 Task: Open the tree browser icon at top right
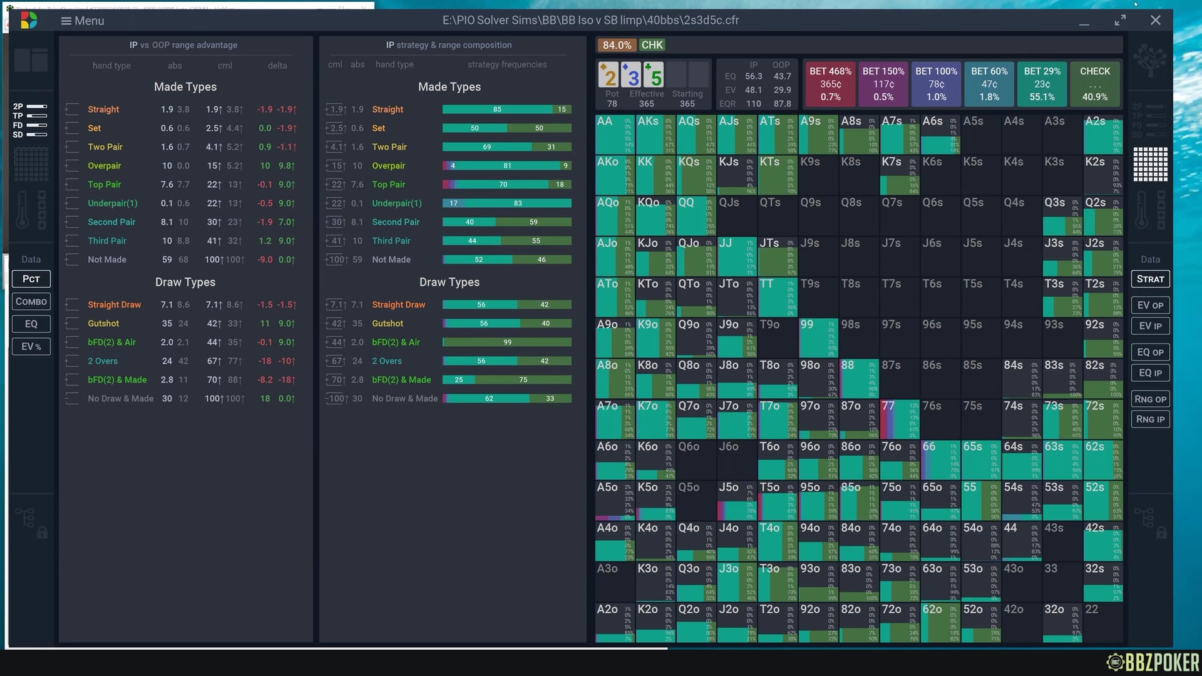[1150, 61]
